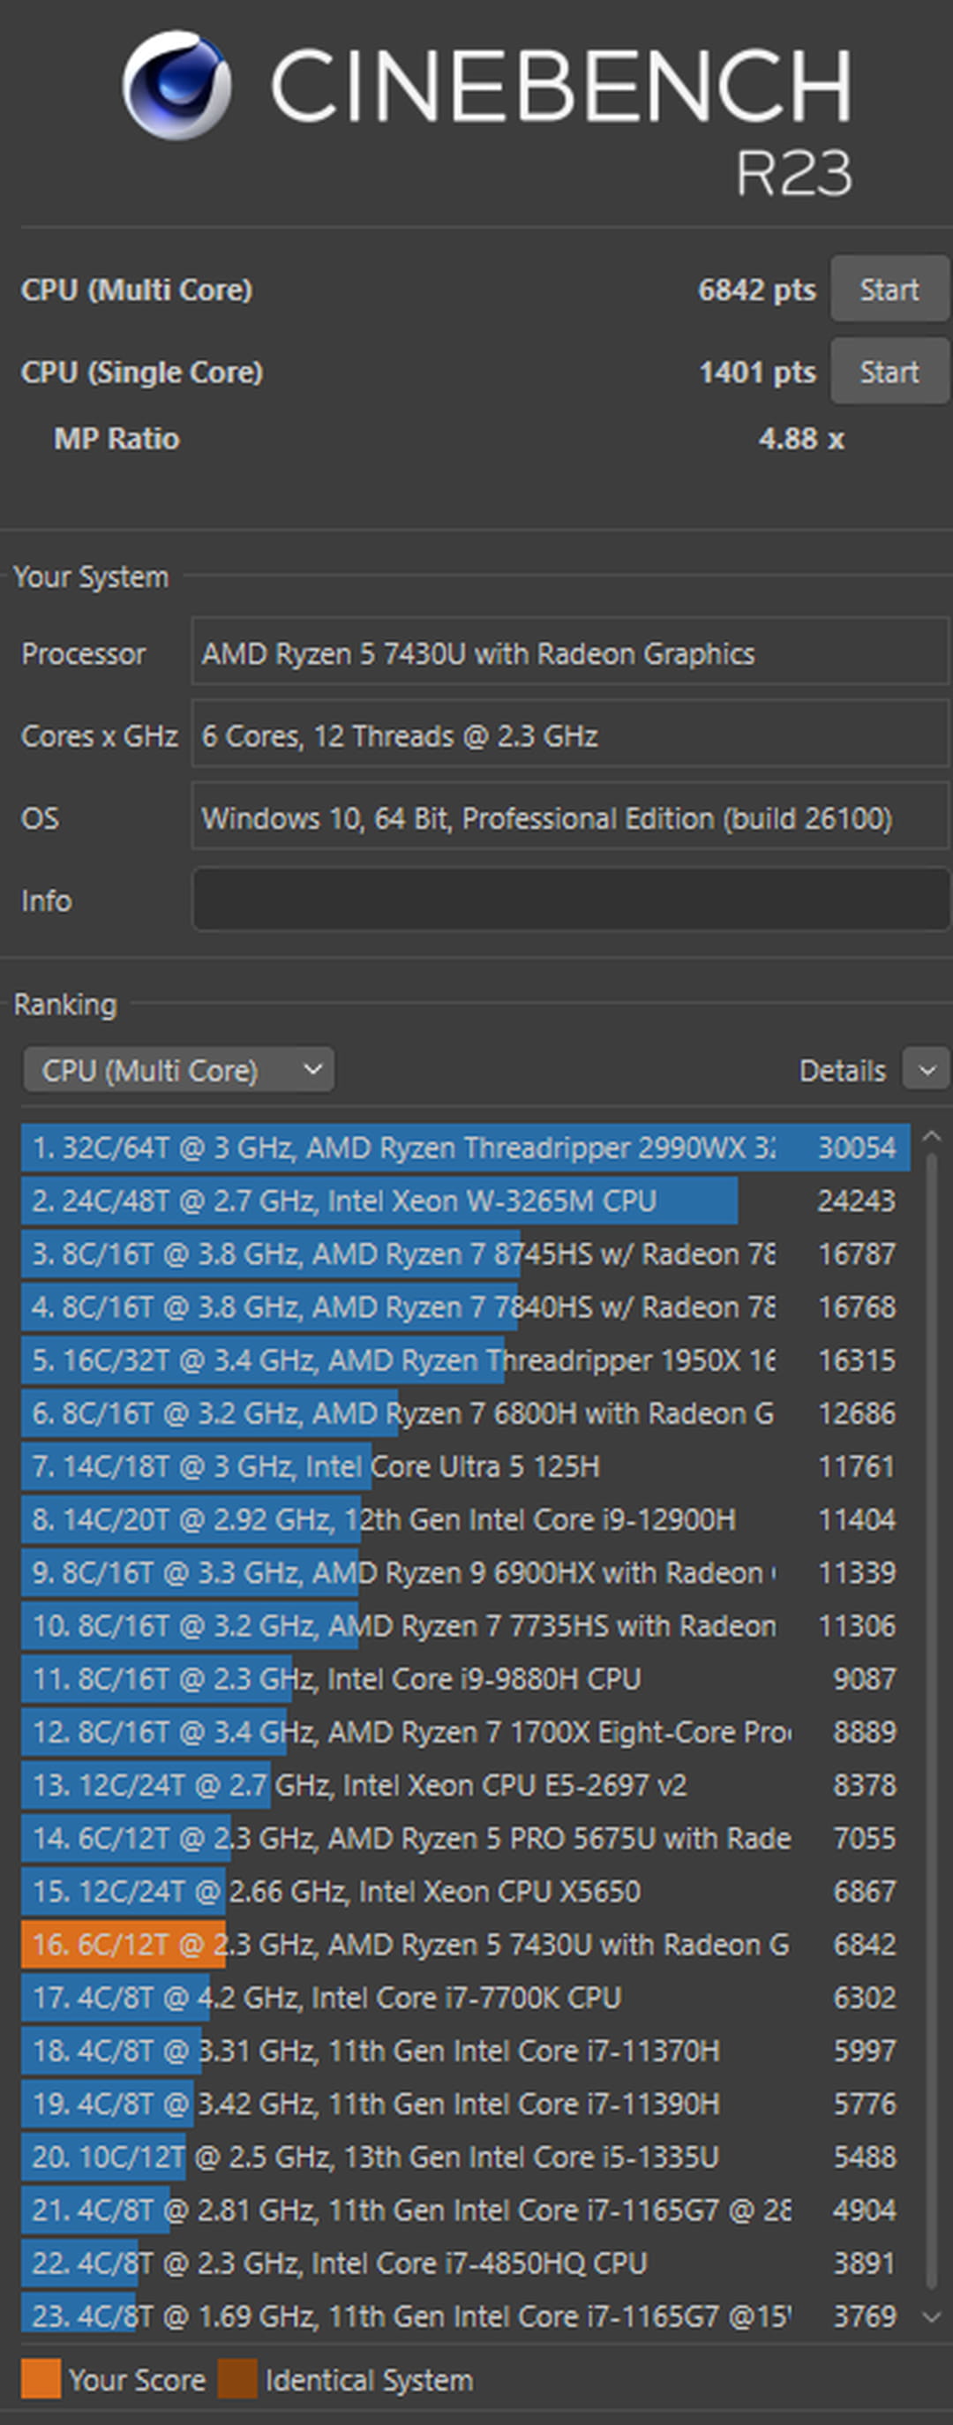This screenshot has height=2425, width=953.
Task: Select rank 22 Core i7-4850HQ entry
Action: click(x=465, y=2263)
